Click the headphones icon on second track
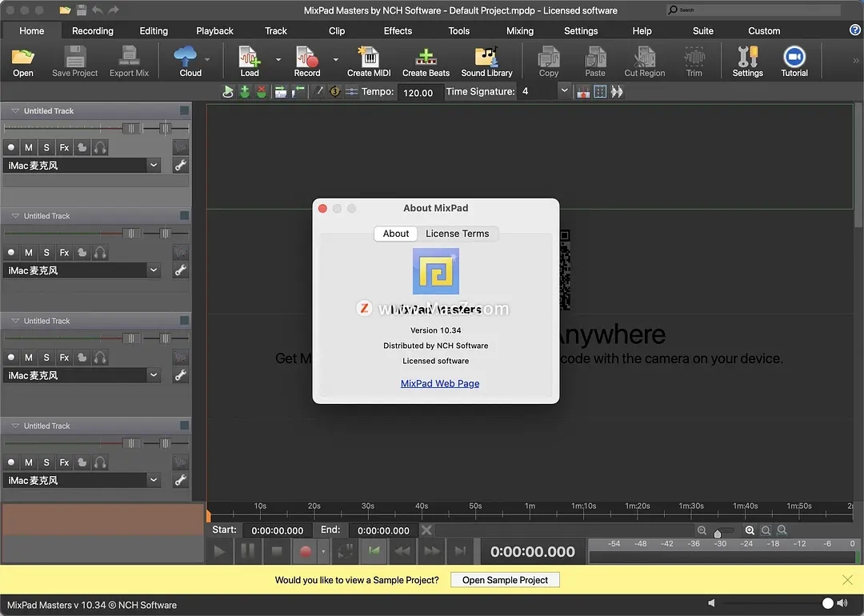Image resolution: width=864 pixels, height=616 pixels. pos(100,252)
